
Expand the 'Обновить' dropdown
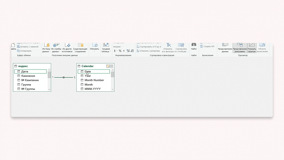click(x=94, y=51)
